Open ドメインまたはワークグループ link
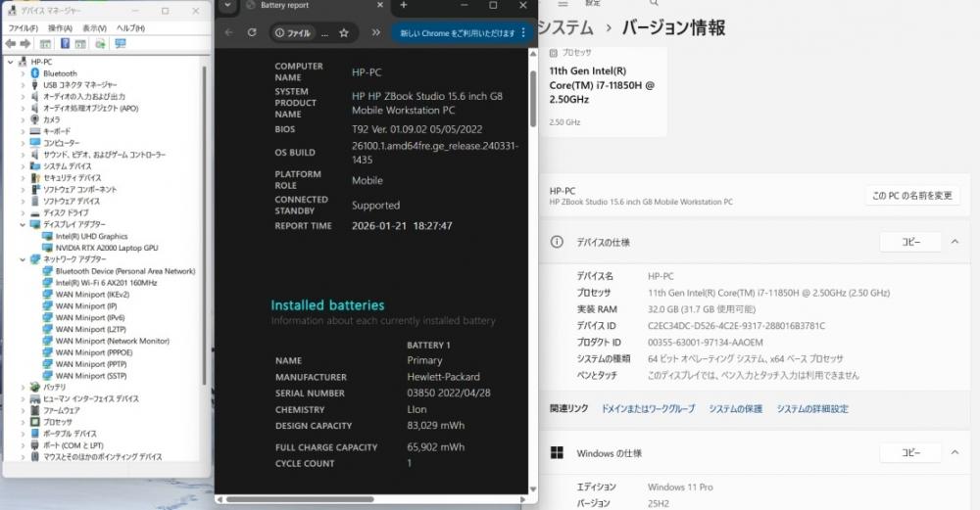Screen dimensions: 980x510 coord(648,409)
